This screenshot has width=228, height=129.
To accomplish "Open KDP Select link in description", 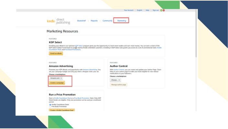I will coord(79,46).
